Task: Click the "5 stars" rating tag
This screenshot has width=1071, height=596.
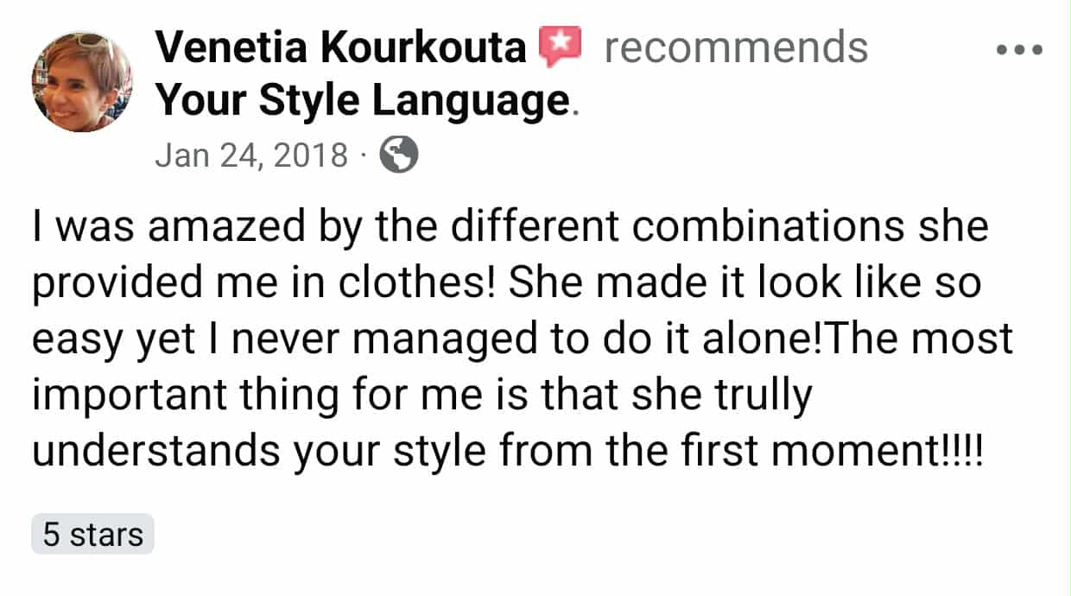Action: click(x=92, y=535)
